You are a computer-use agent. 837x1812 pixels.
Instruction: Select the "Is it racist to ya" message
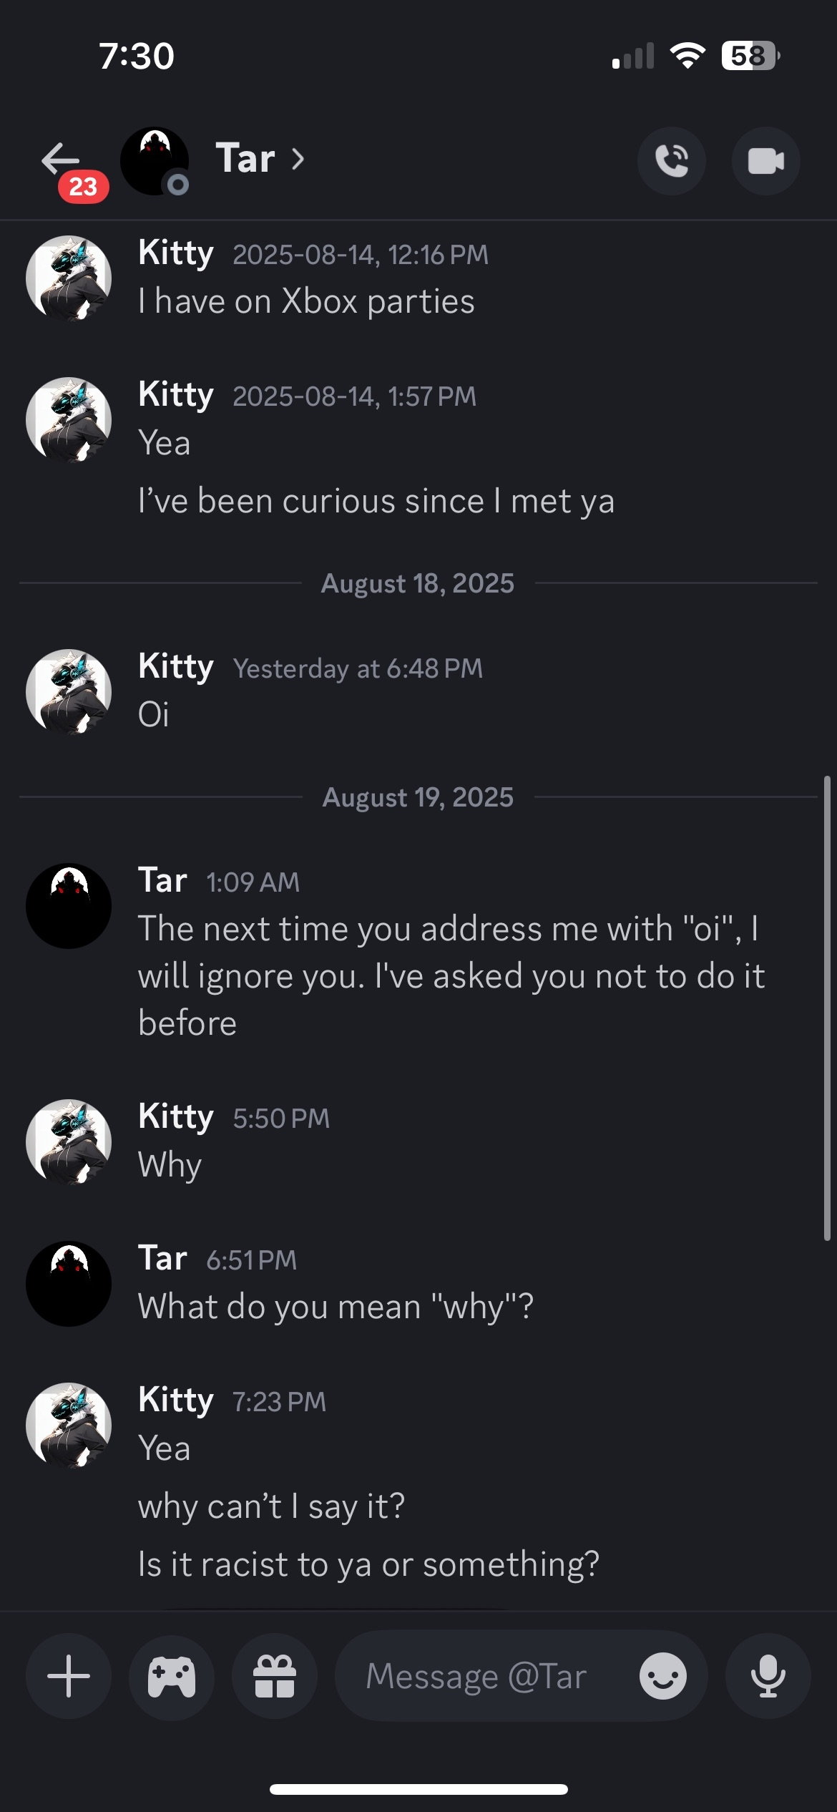click(368, 1564)
